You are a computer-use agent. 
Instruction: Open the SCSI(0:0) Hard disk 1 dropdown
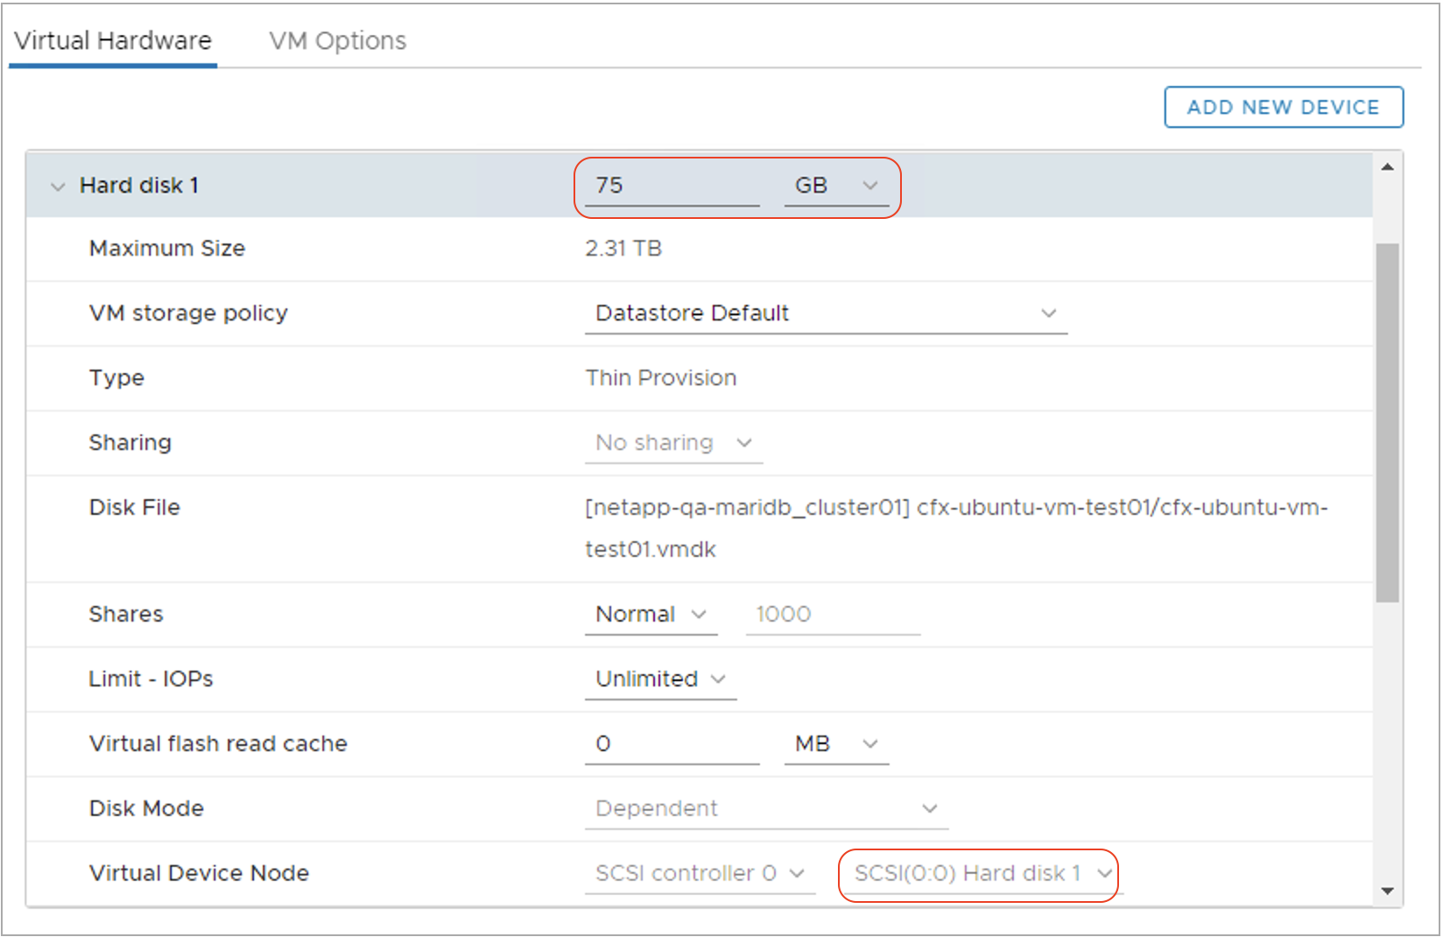(x=982, y=874)
